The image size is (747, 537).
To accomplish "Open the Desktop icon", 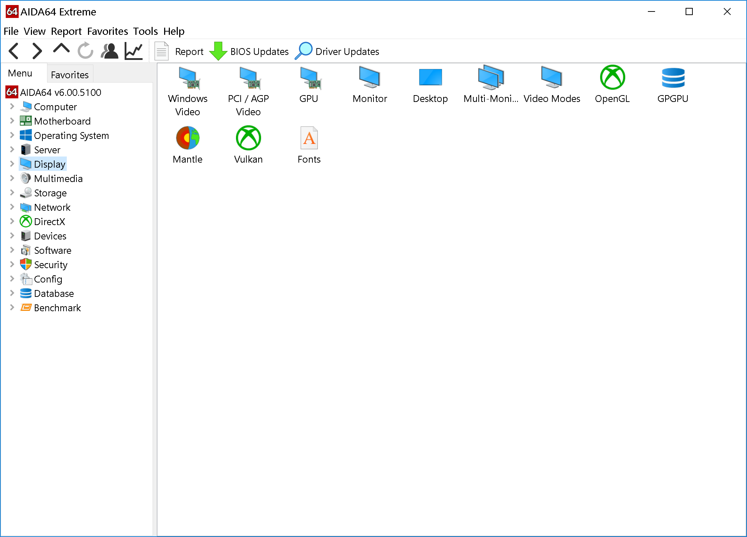I will [430, 85].
